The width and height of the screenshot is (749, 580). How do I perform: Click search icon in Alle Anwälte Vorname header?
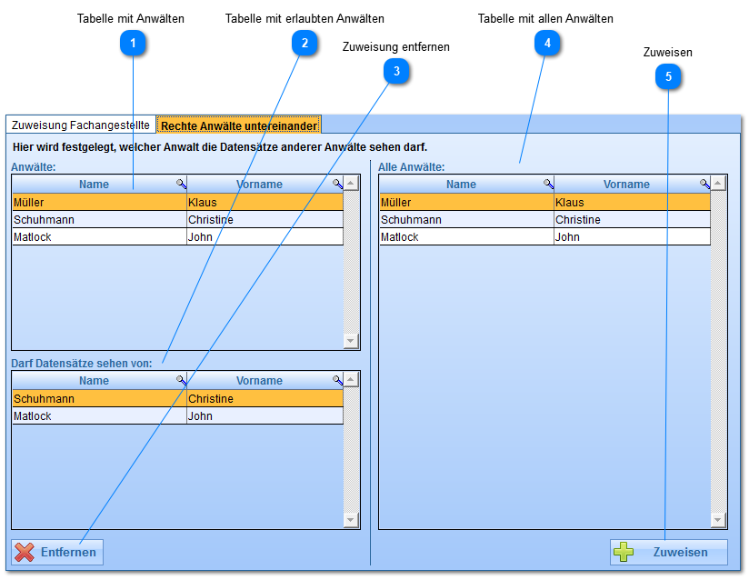(704, 184)
